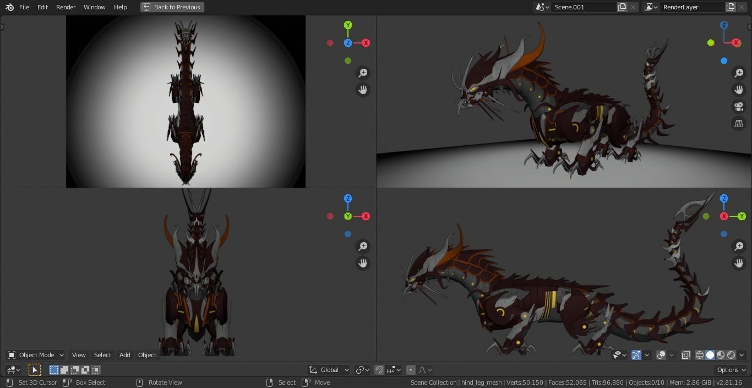The height and width of the screenshot is (388, 752).
Task: Set selection mode to extend
Action: [64, 370]
